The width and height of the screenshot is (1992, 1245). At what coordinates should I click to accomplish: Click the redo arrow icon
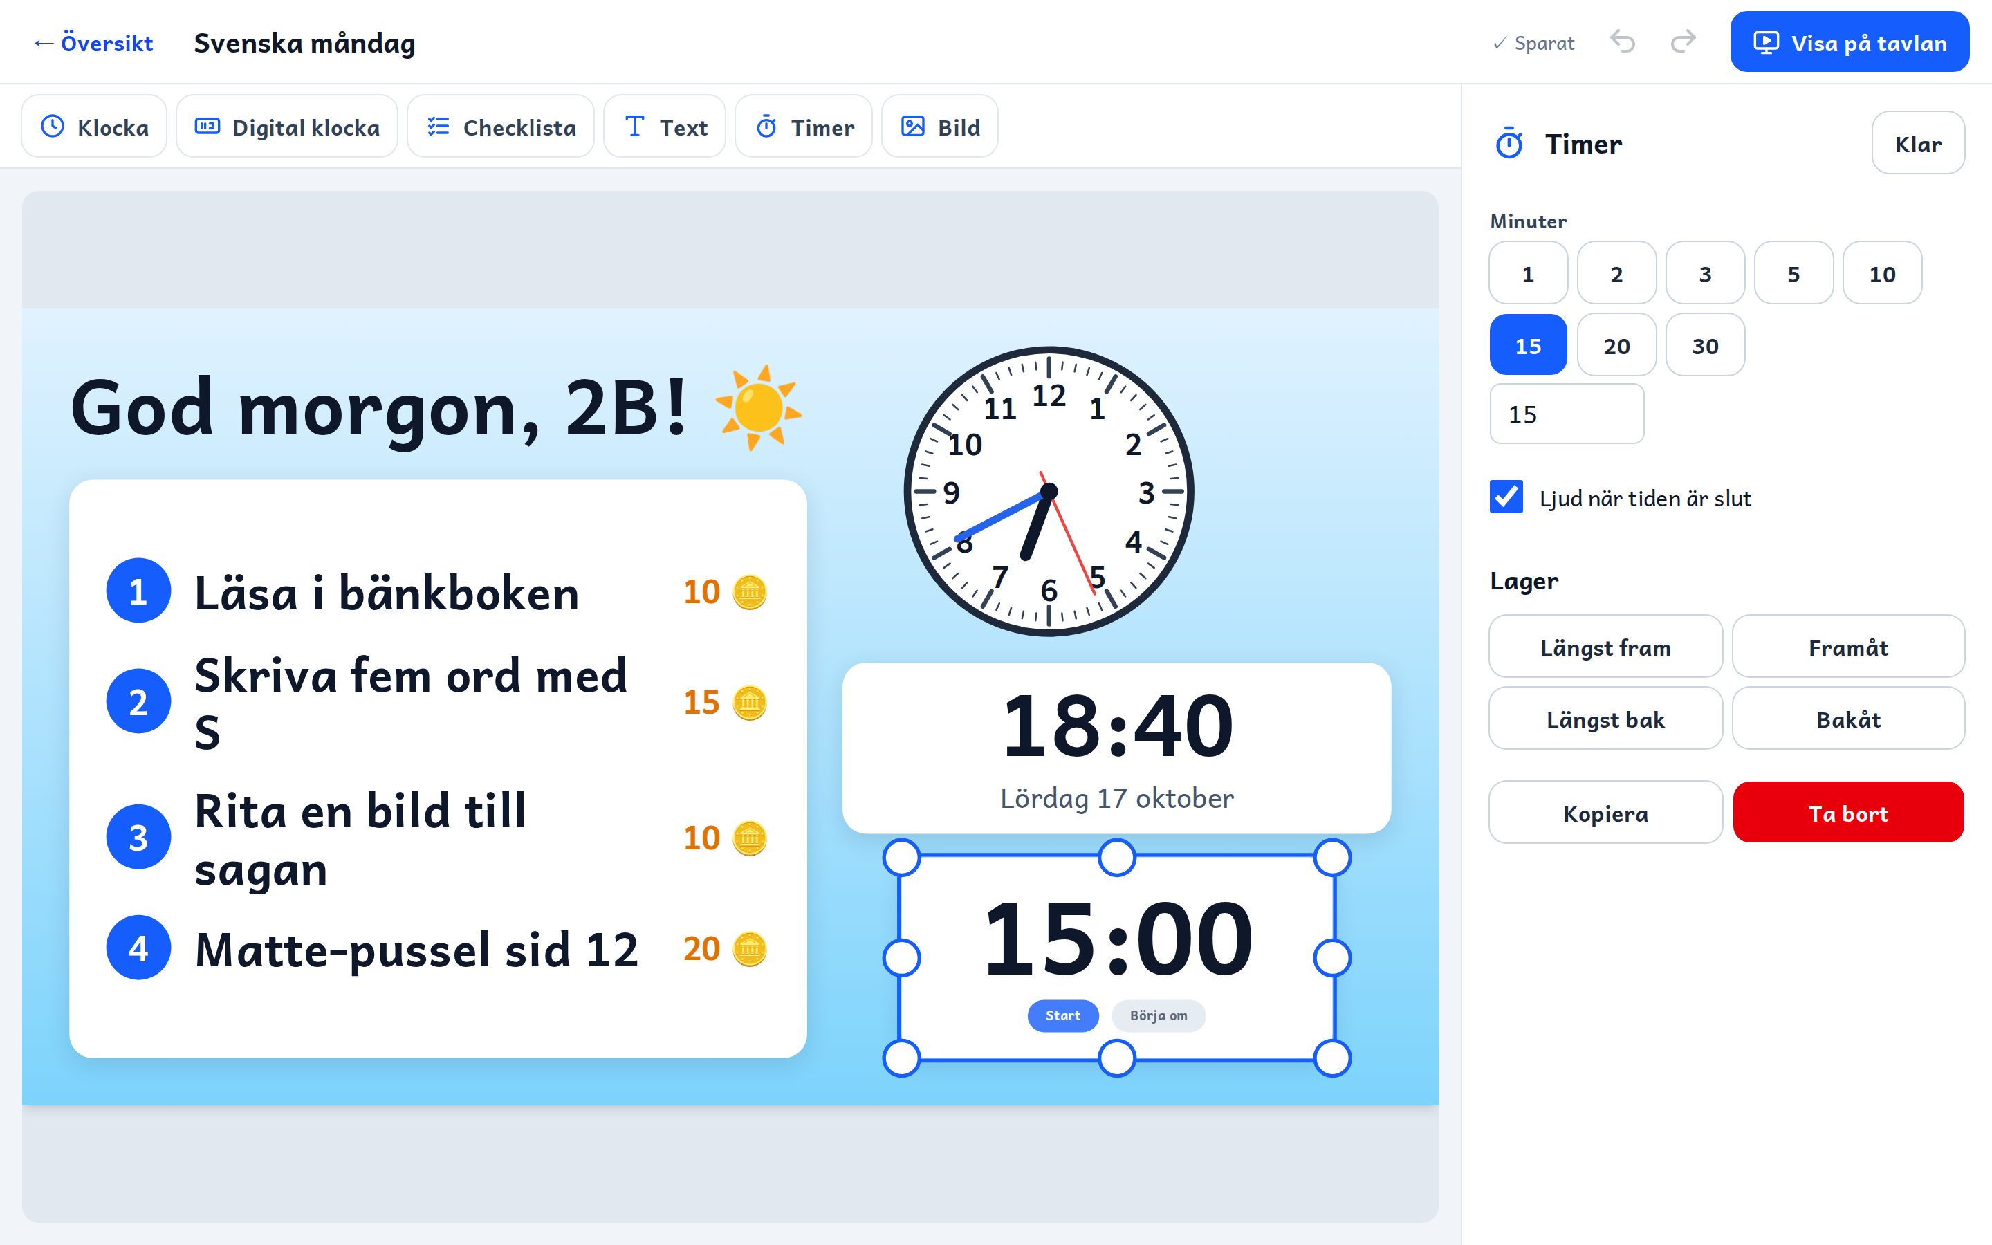click(x=1683, y=42)
